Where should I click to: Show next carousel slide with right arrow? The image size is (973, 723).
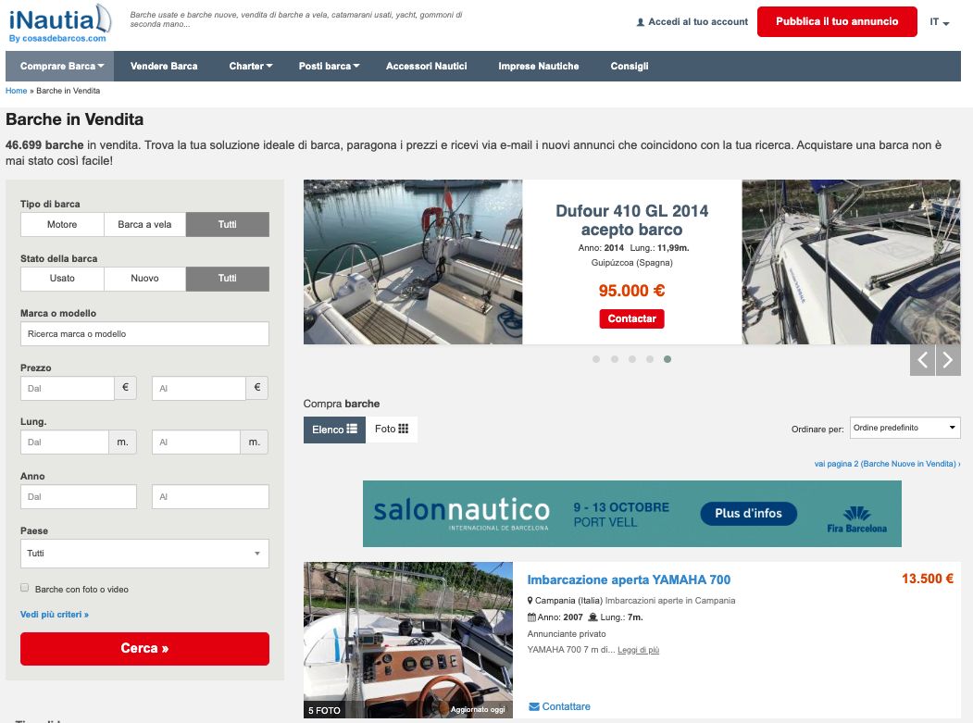(948, 360)
